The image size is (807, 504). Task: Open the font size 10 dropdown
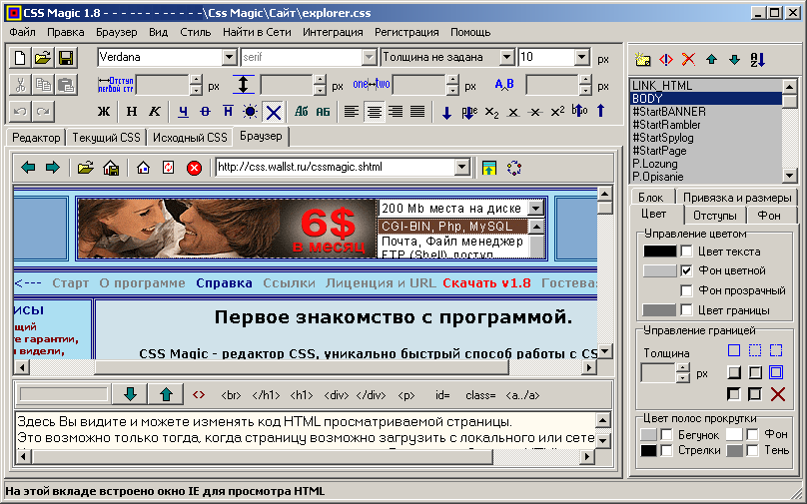tap(581, 57)
